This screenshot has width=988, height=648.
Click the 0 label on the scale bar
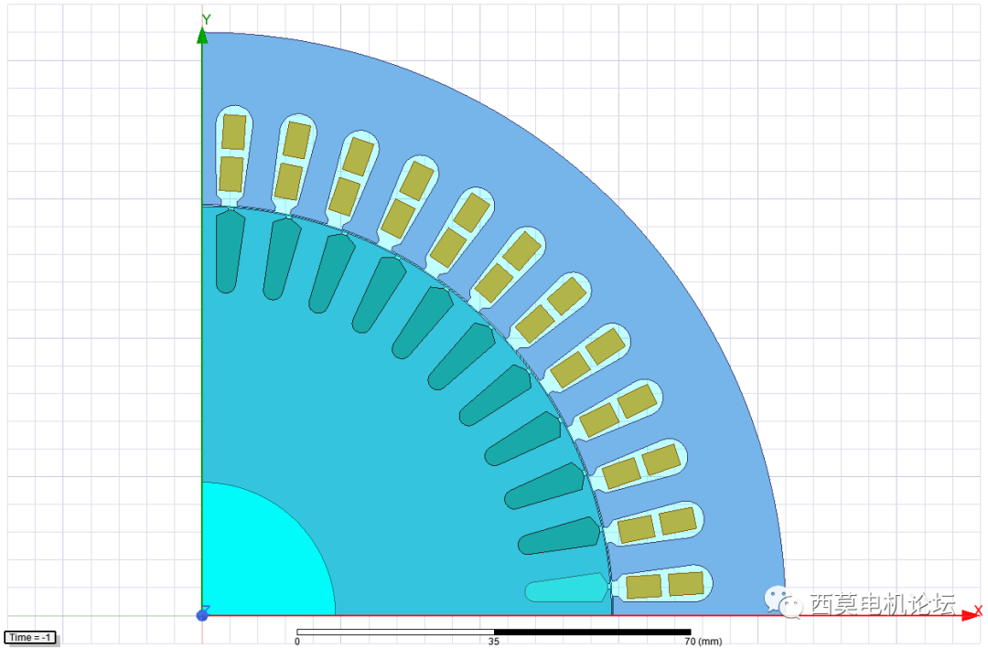(x=297, y=641)
